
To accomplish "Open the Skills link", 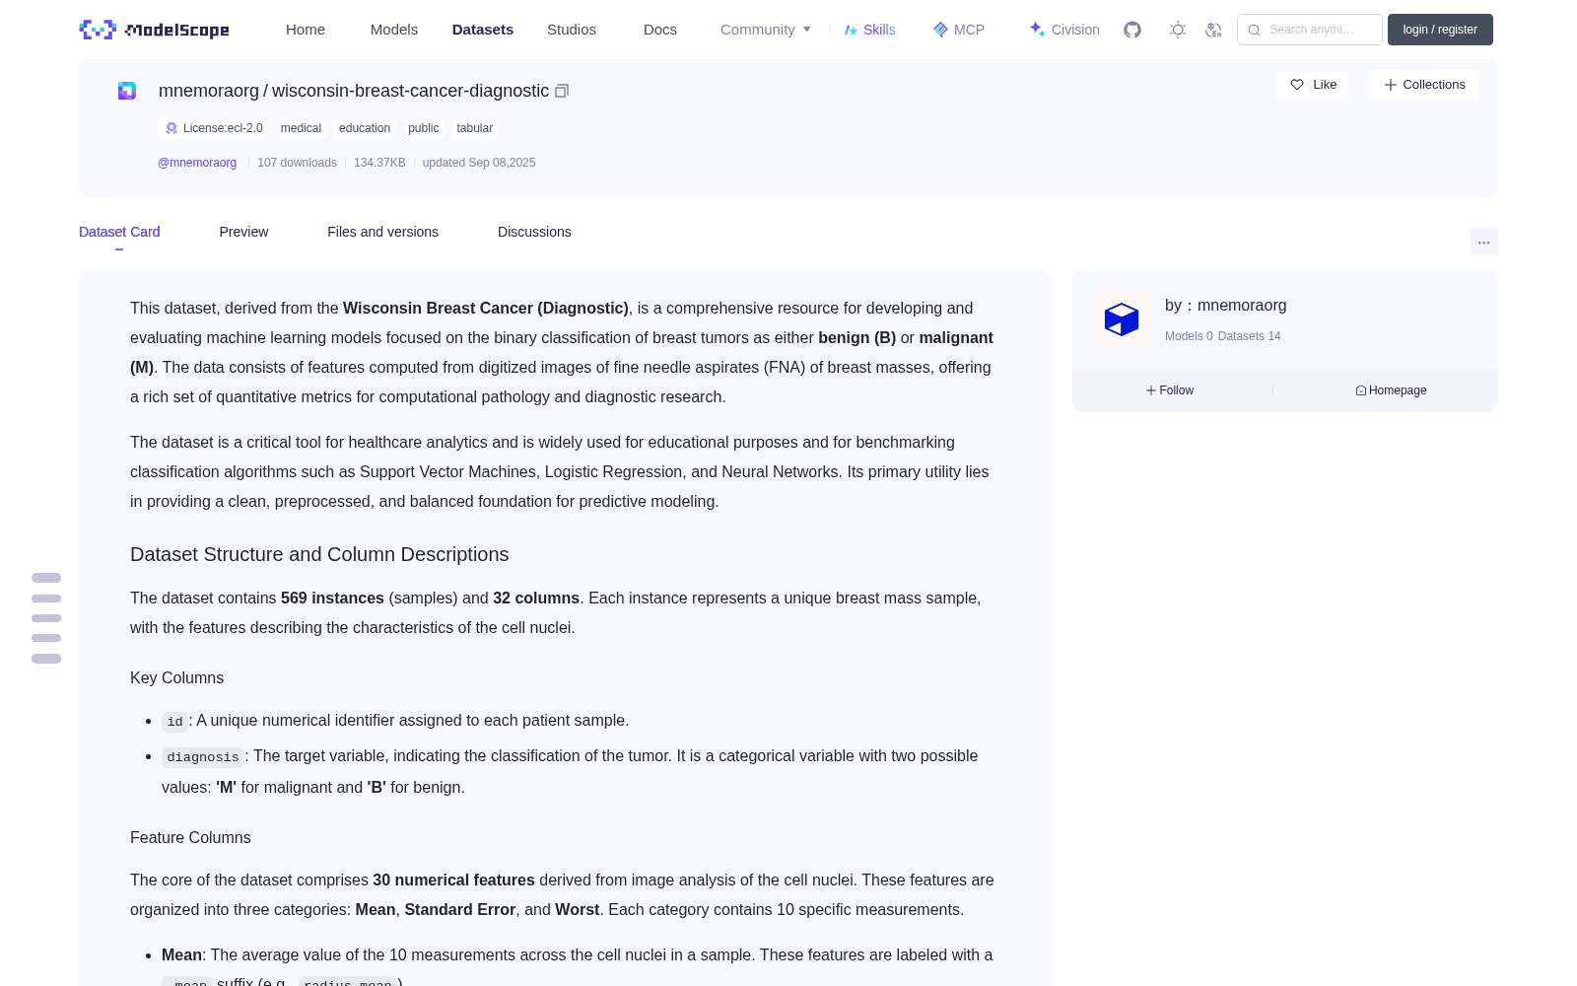I will 869,30.
